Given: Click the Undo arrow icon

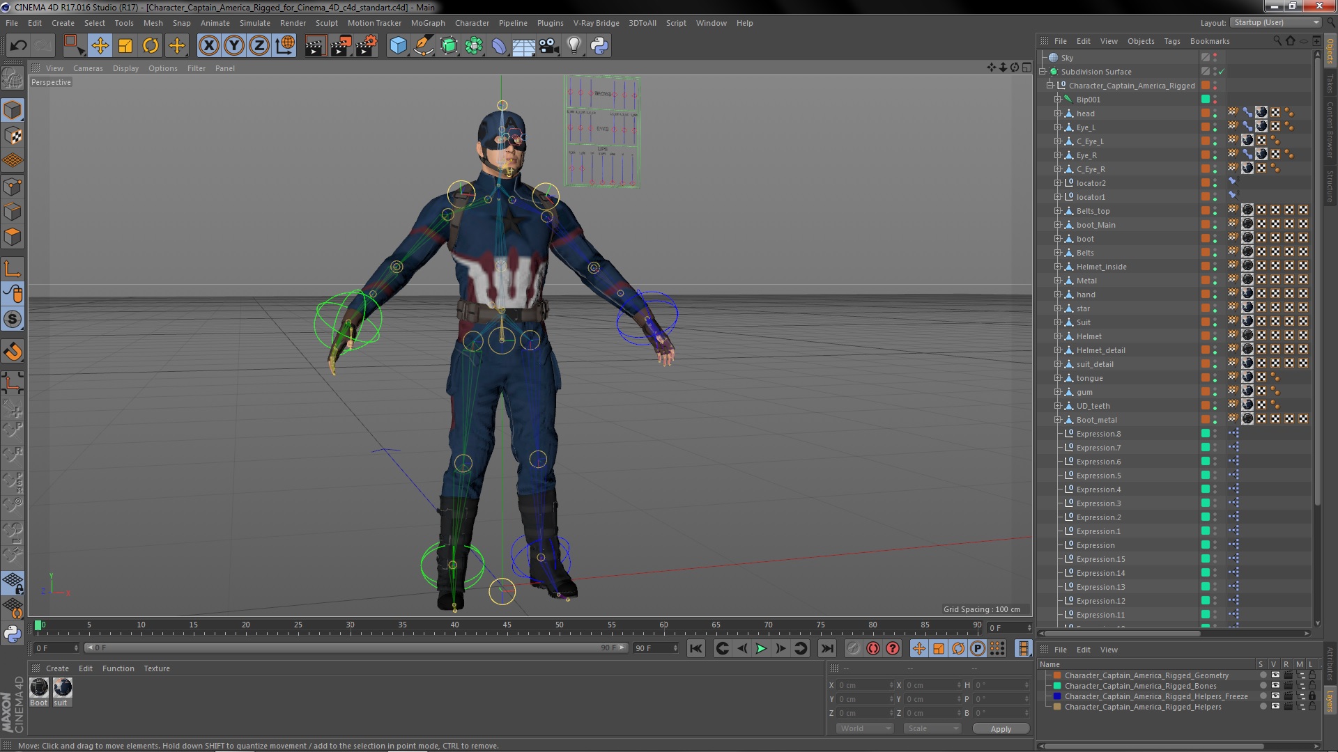Looking at the screenshot, I should [18, 46].
